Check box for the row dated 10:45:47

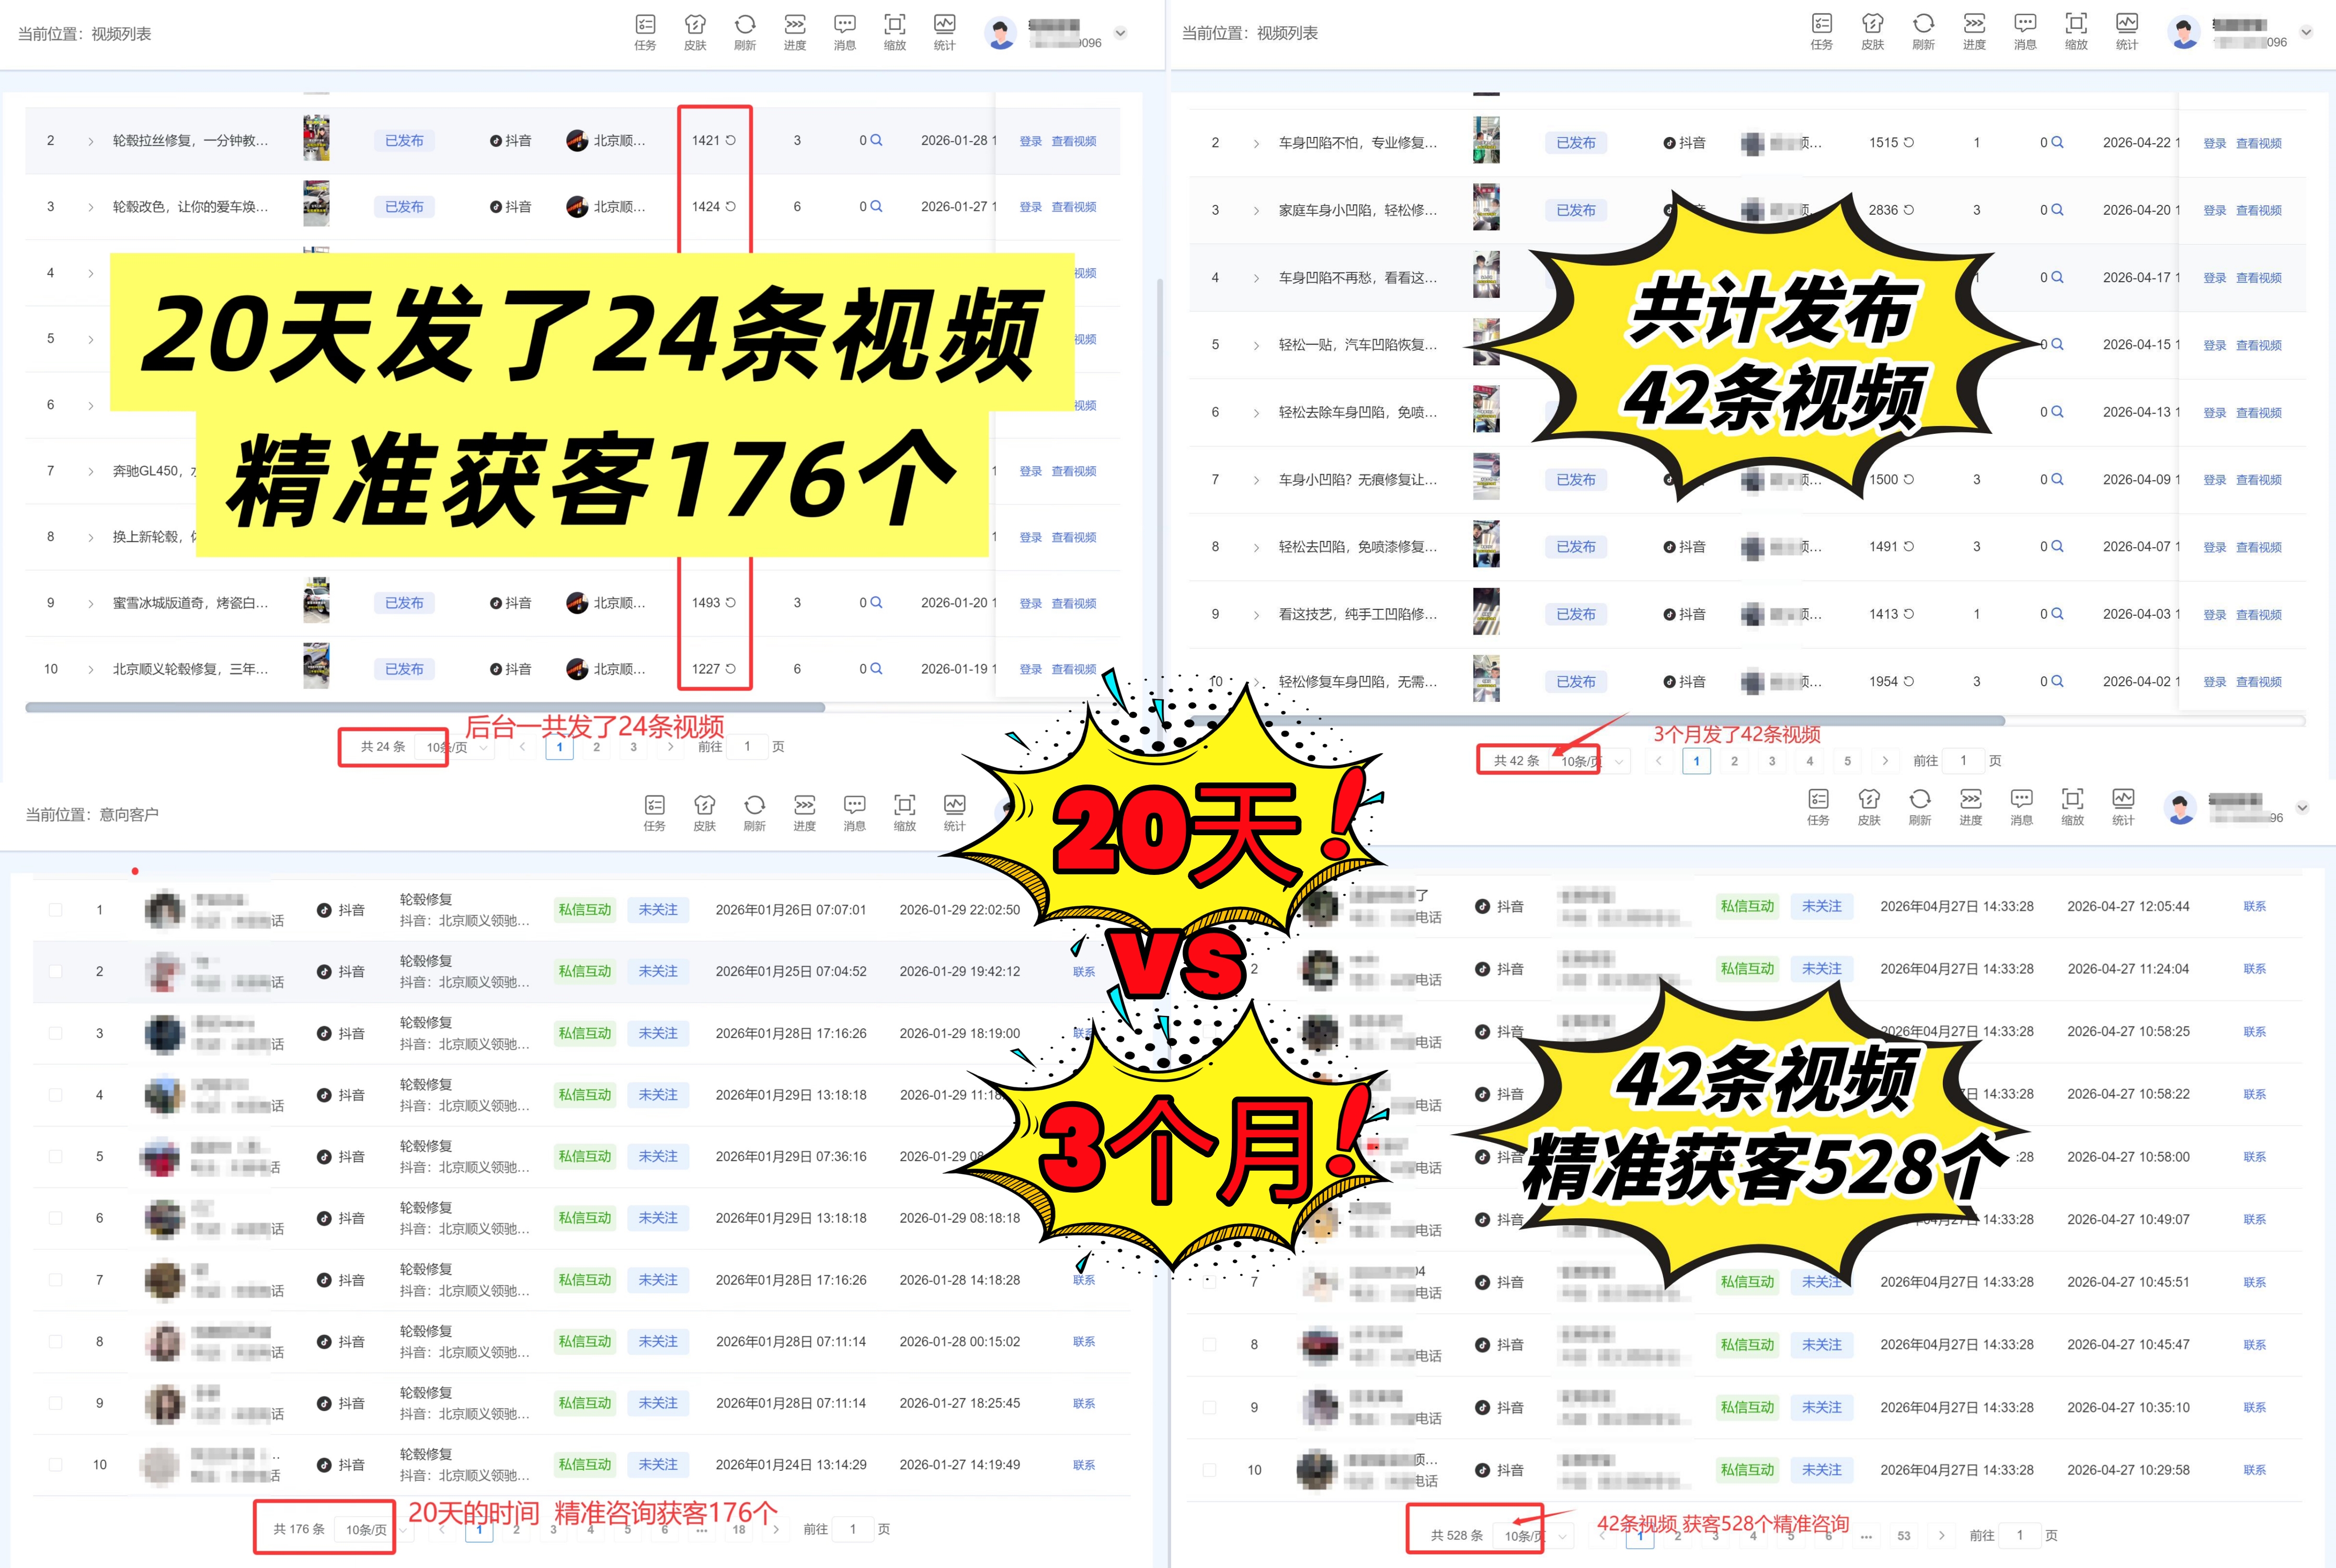(x=1210, y=1344)
